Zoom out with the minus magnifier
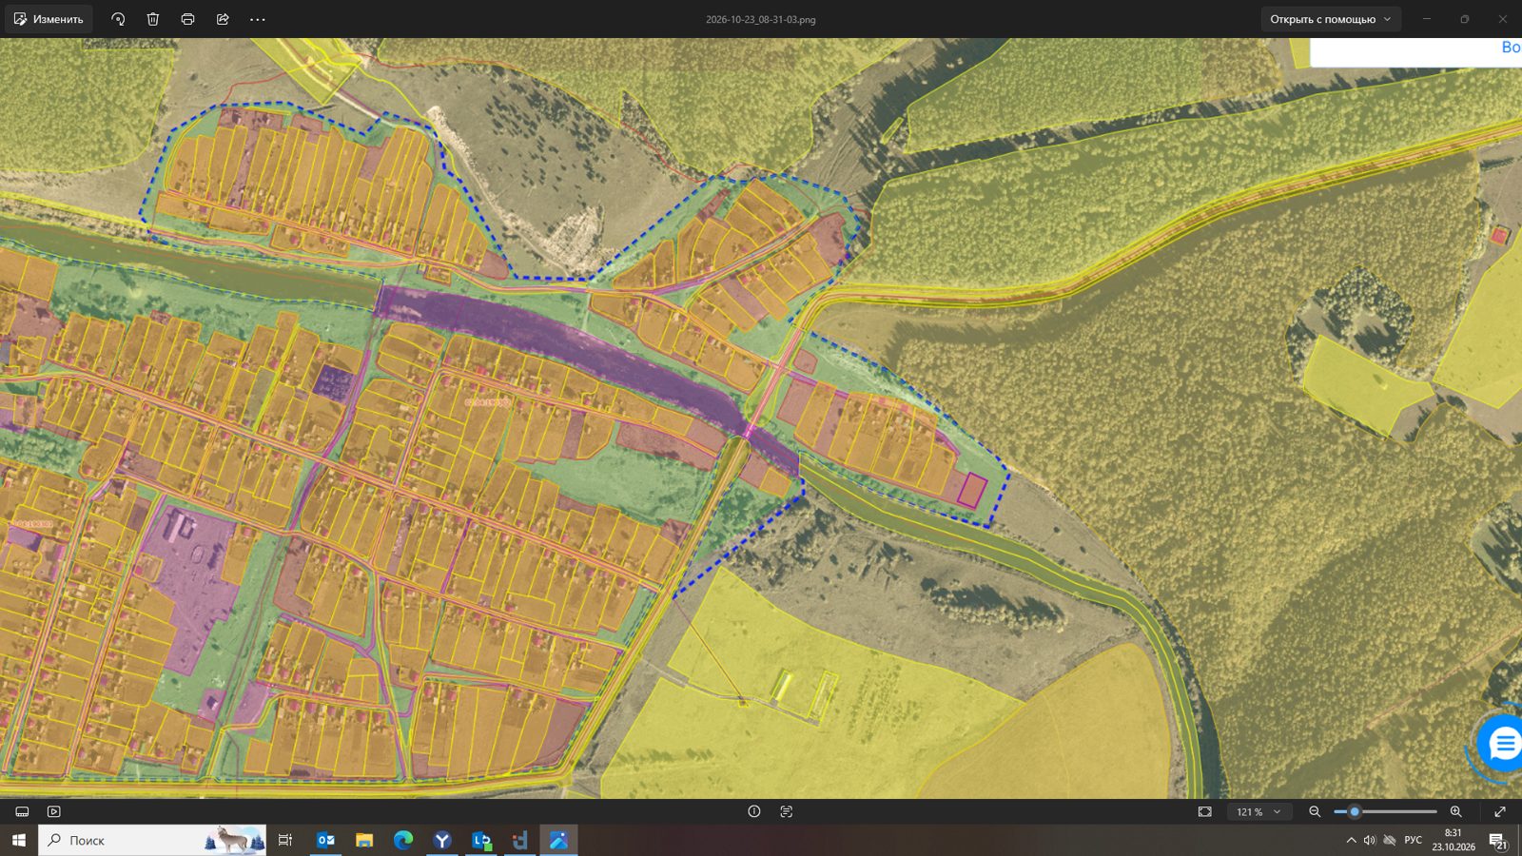The height and width of the screenshot is (856, 1522). pyautogui.click(x=1315, y=811)
